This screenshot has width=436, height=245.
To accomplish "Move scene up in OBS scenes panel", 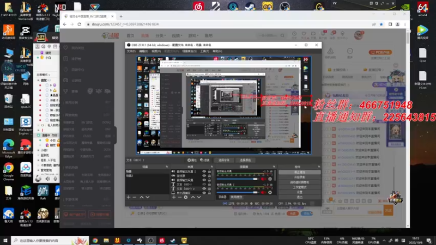I will pyautogui.click(x=142, y=197).
